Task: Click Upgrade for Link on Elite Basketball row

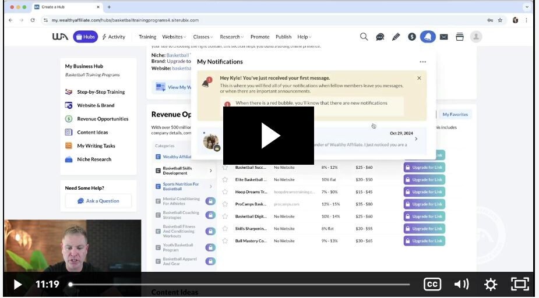Action: 424,179
